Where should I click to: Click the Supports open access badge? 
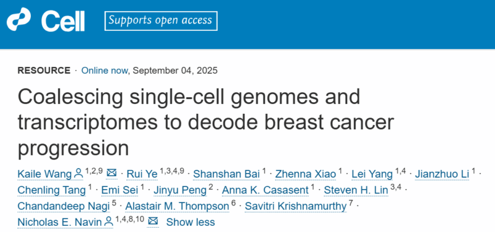pos(161,21)
